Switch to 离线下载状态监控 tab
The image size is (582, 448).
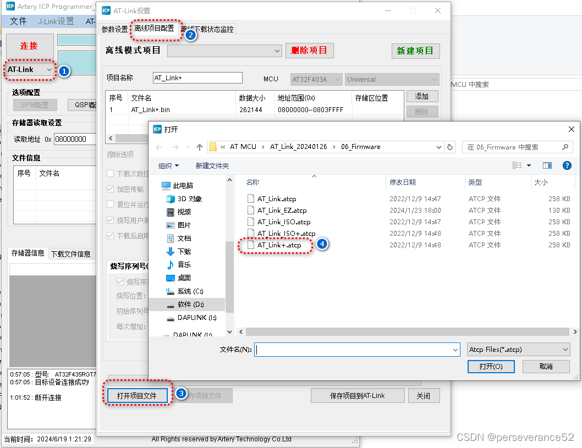[x=208, y=29]
